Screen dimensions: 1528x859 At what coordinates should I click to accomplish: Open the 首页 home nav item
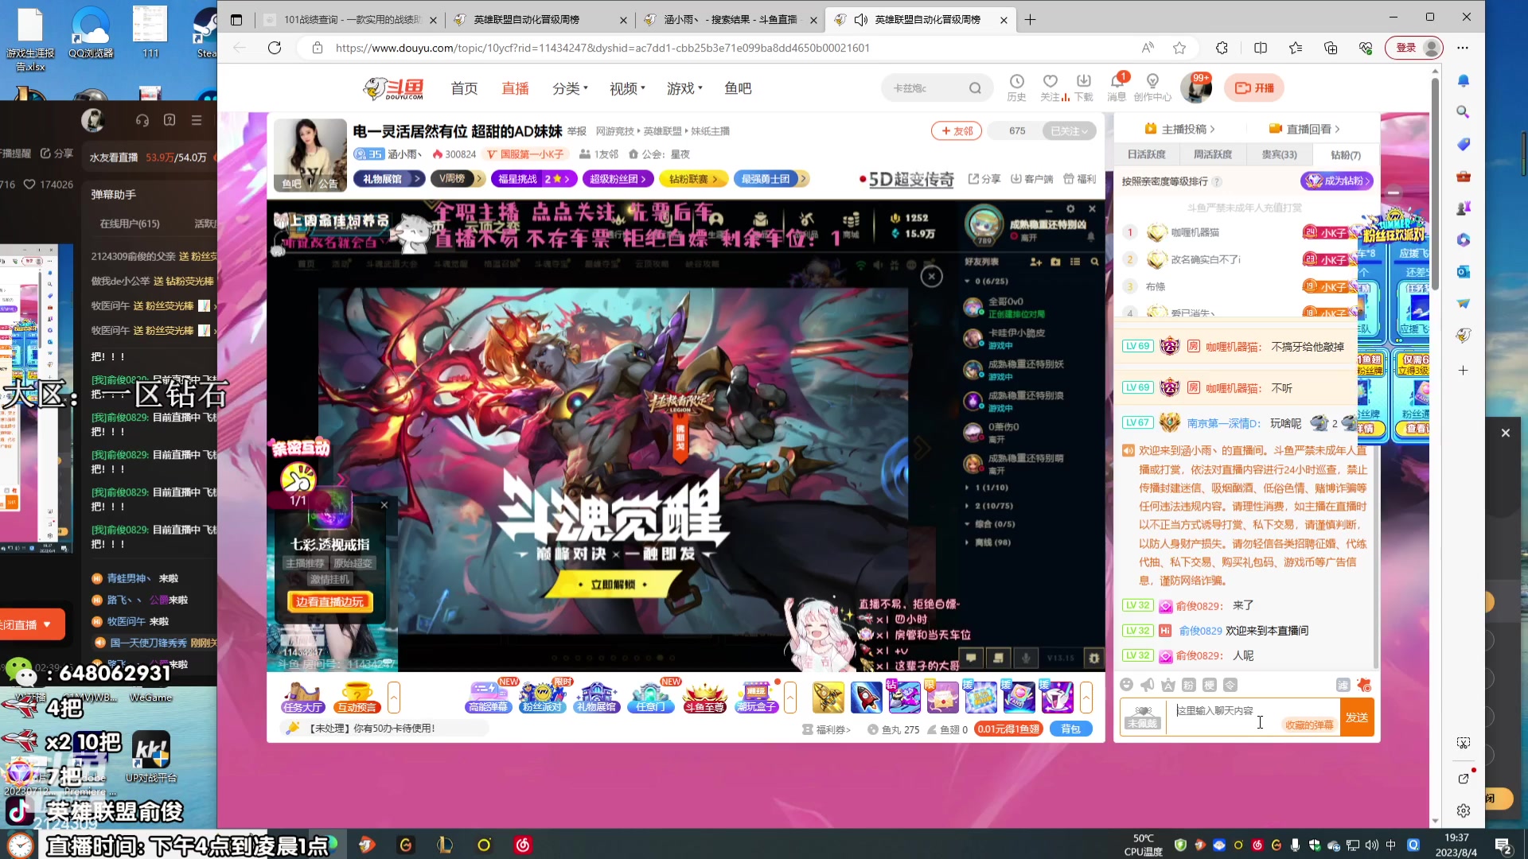tap(464, 88)
